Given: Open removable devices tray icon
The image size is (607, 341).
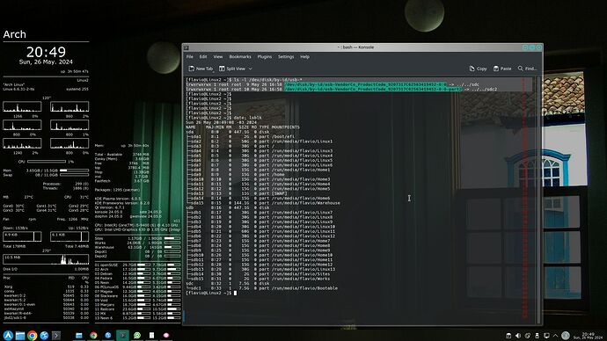Looking at the screenshot, I should [537, 336].
